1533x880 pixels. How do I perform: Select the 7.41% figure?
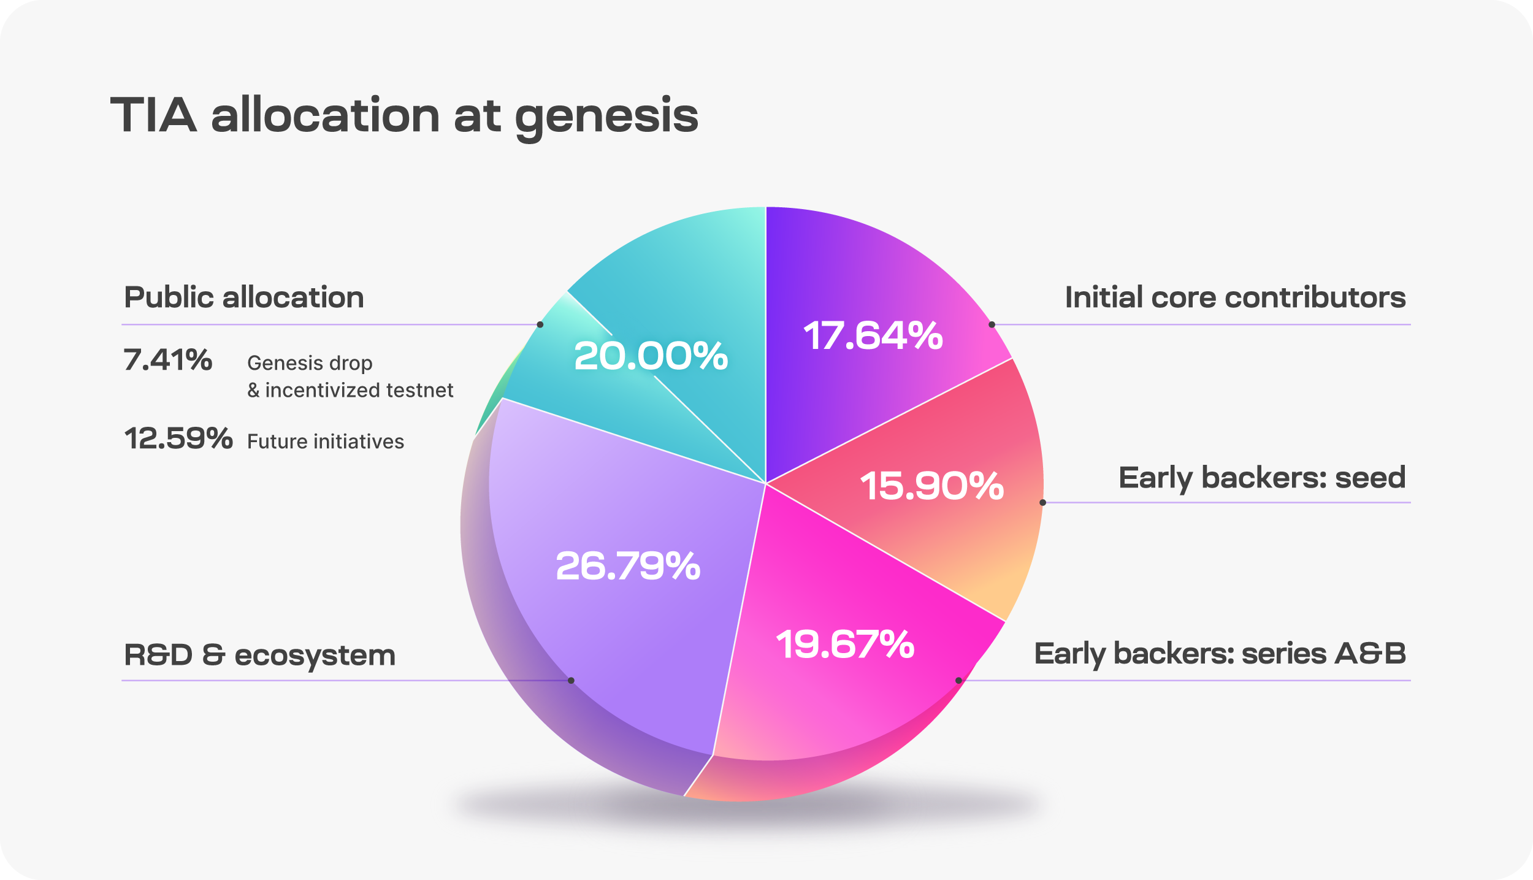[168, 360]
